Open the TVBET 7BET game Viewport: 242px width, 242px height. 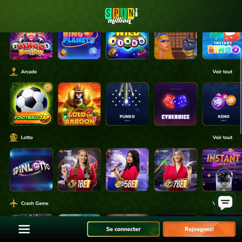pyautogui.click(x=175, y=170)
